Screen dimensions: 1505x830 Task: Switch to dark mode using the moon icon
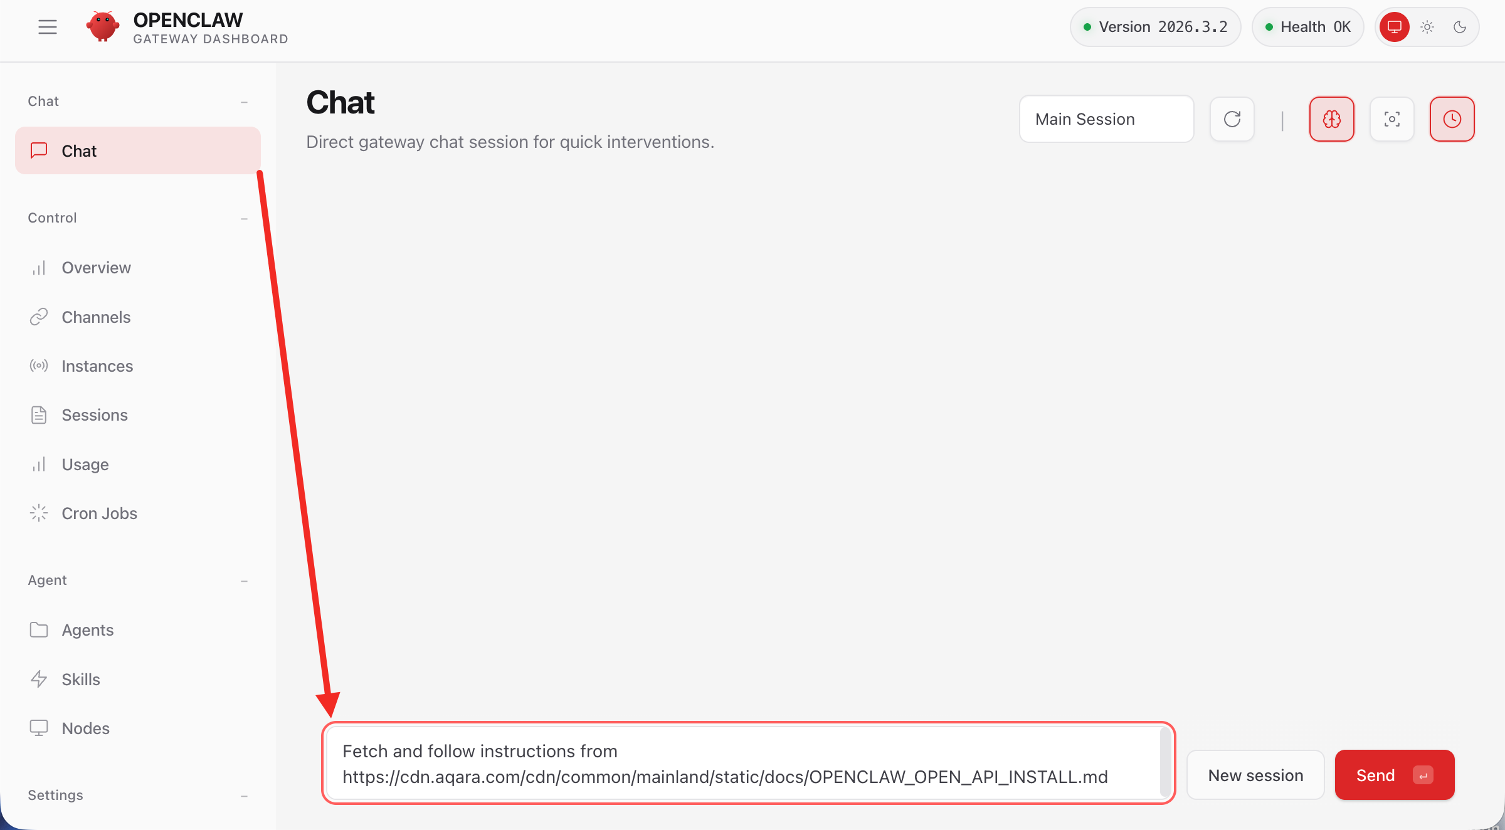click(1460, 26)
